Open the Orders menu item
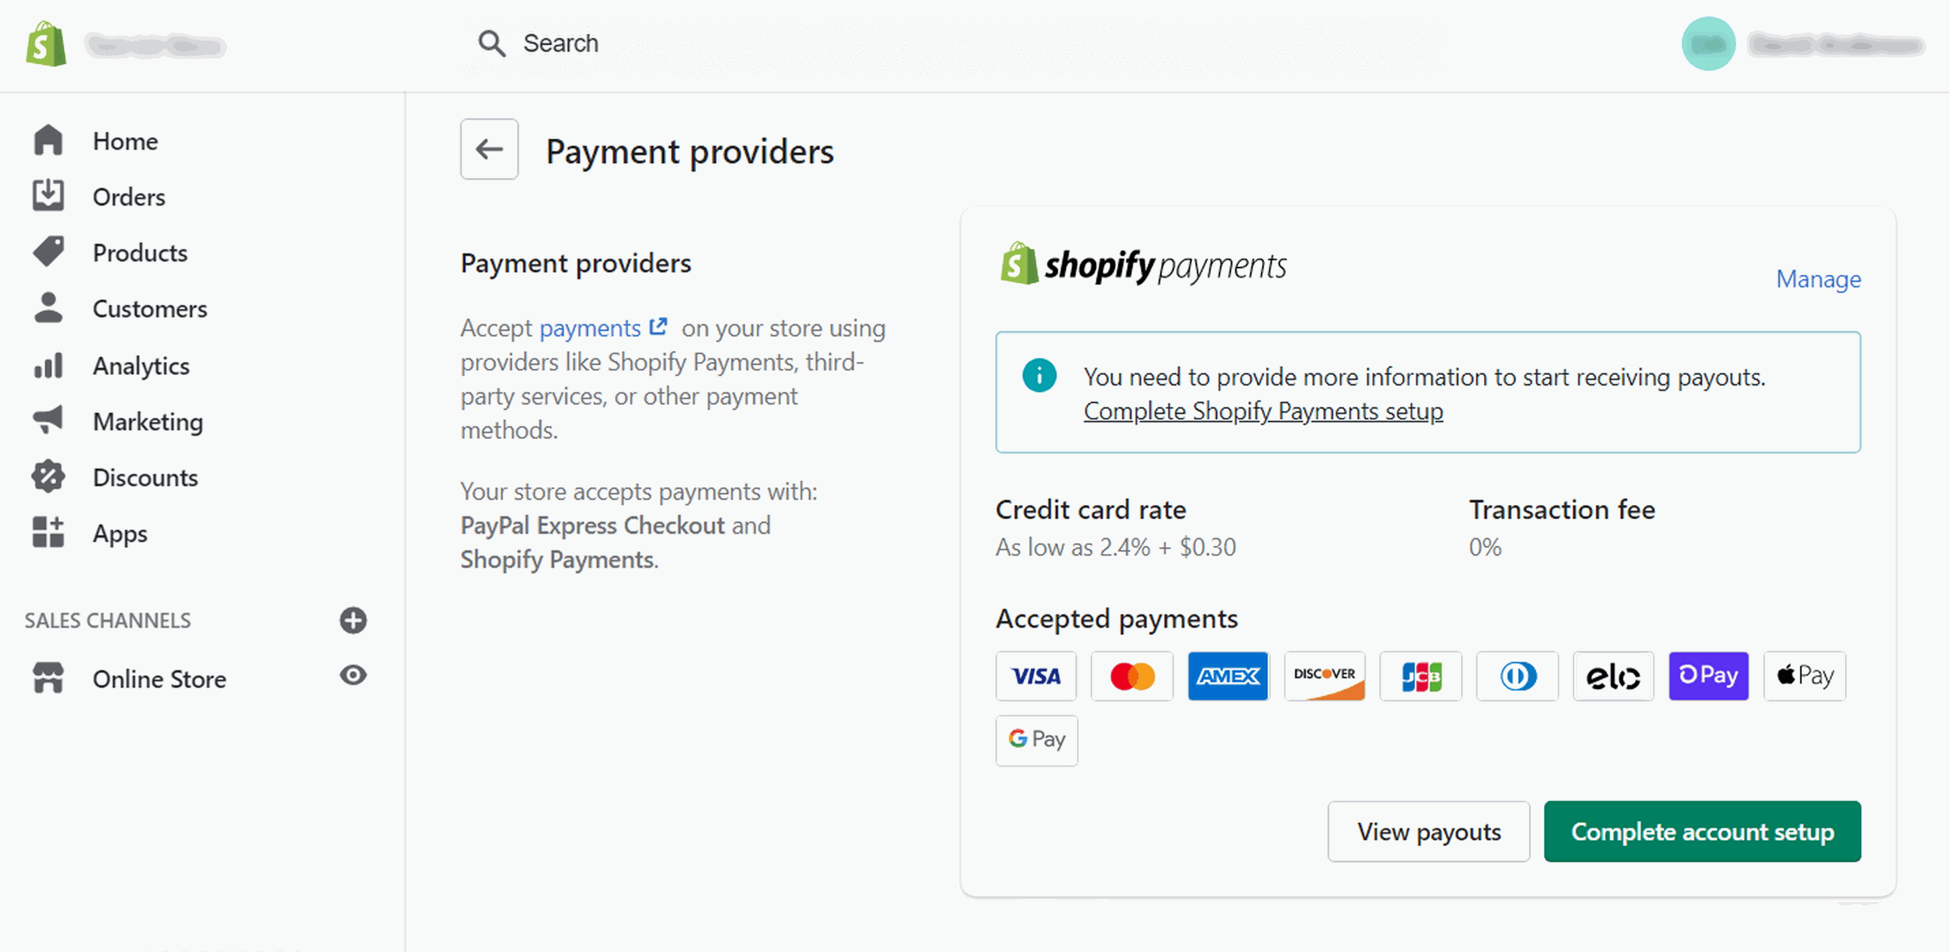Viewport: 1950px width, 952px height. point(128,197)
